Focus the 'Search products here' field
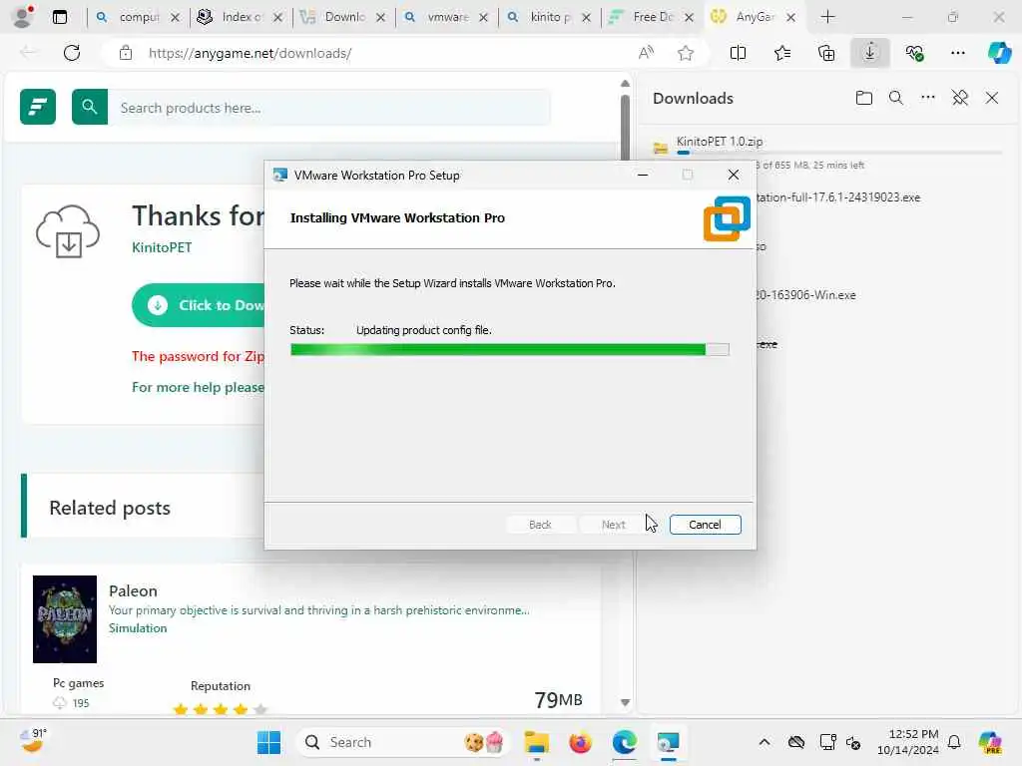 (x=329, y=108)
